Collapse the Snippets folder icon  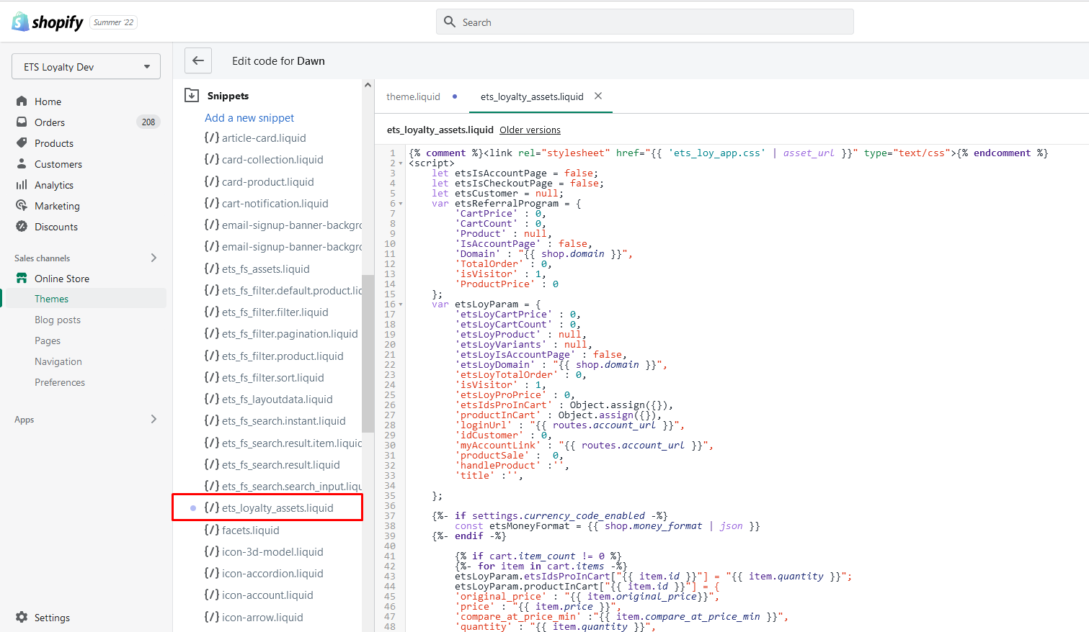(x=192, y=95)
